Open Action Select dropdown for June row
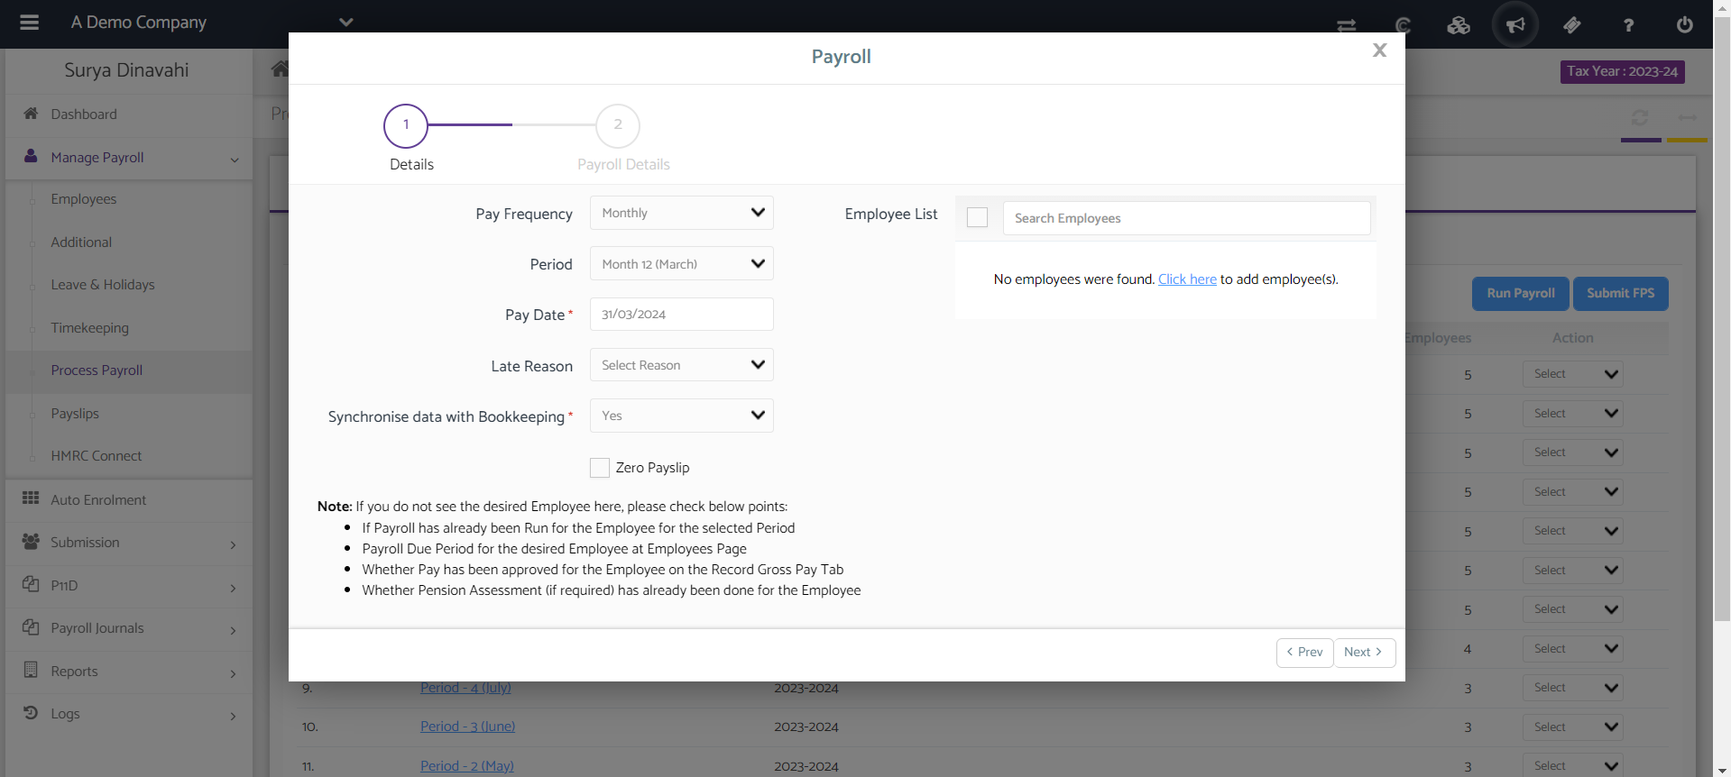Screen dimensions: 1731x777 click(1573, 727)
